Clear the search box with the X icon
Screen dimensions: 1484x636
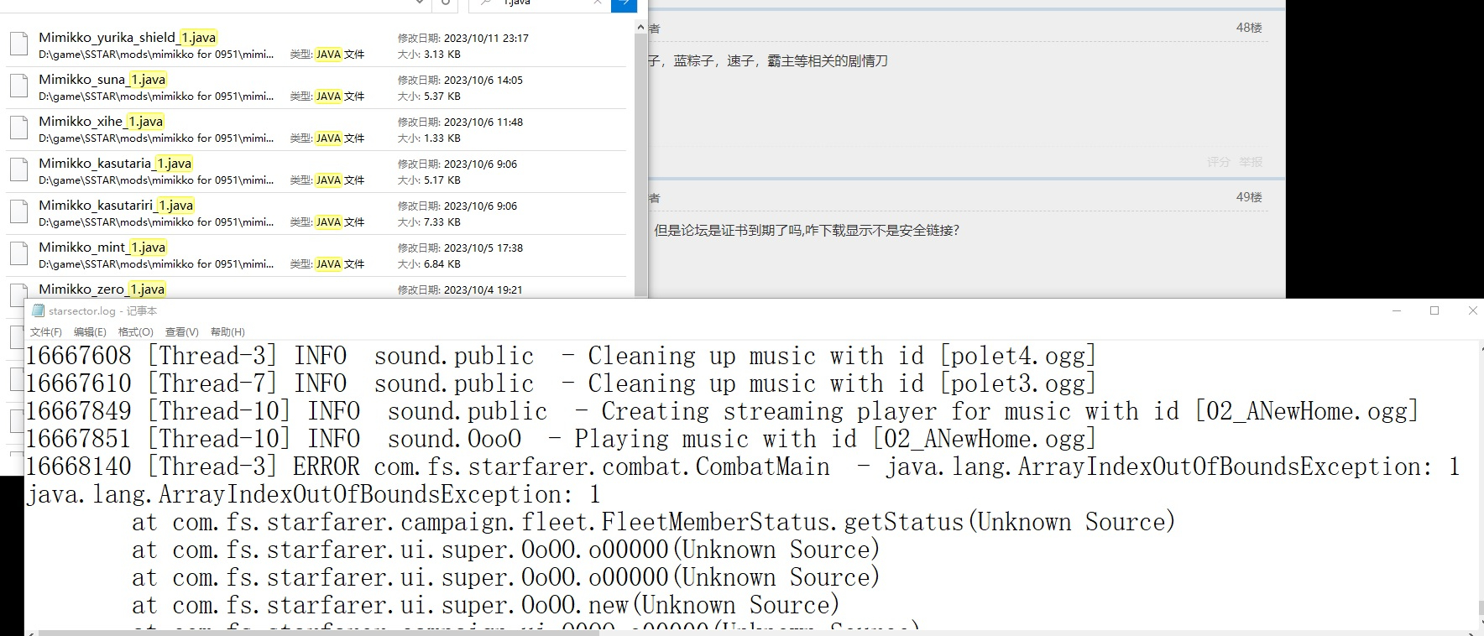598,3
